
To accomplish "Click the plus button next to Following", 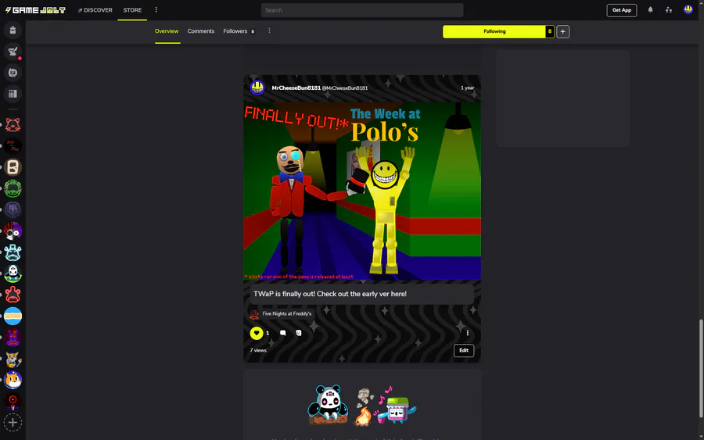I will 562,31.
